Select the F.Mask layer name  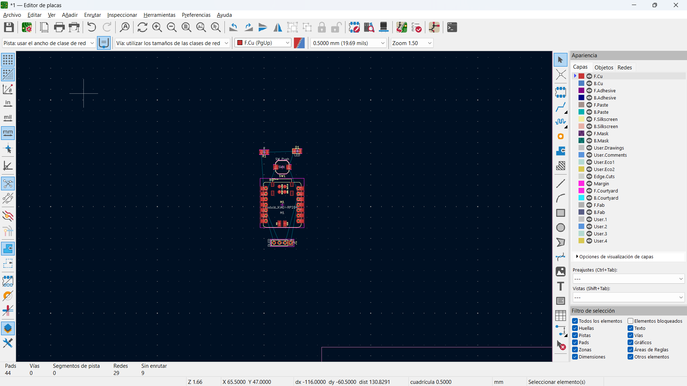(x=601, y=133)
